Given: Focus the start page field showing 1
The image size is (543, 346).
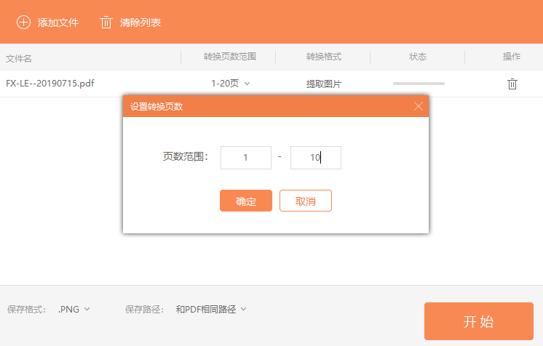Looking at the screenshot, I should tap(246, 158).
